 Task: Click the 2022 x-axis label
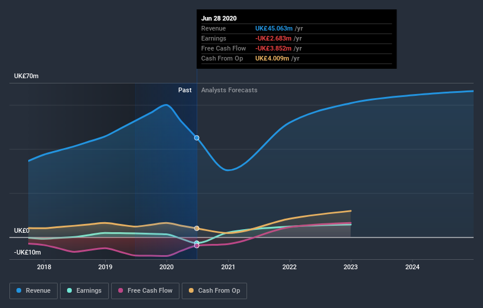click(289, 267)
